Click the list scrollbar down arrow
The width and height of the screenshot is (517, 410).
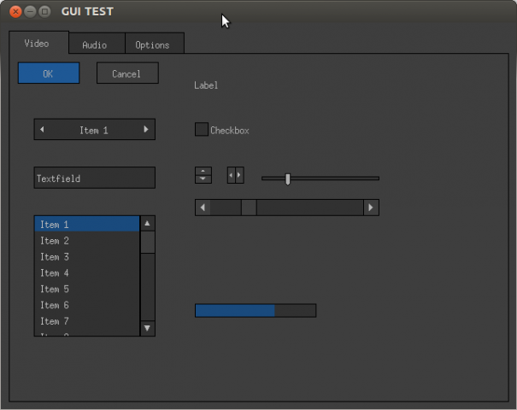coord(147,327)
